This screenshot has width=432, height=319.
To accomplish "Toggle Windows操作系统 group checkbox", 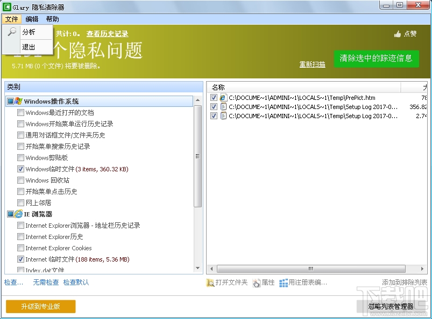I will tap(10, 101).
